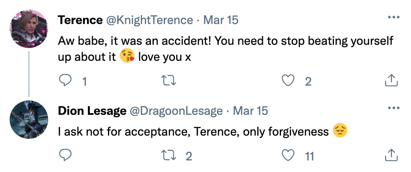The width and height of the screenshot is (411, 172).
Task: Open Terence's tweet via Mar 15 timestamp
Action: point(221,20)
